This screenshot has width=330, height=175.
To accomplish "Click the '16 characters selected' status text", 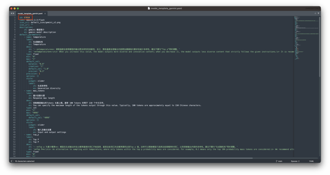I will click(x=24, y=161).
